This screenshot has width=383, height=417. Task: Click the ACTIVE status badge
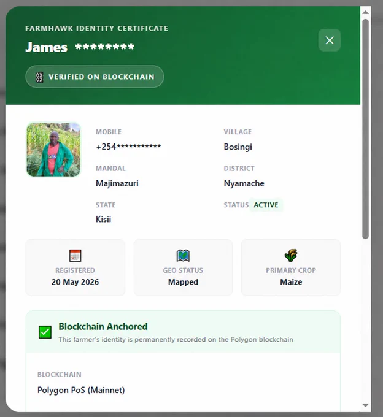[266, 205]
